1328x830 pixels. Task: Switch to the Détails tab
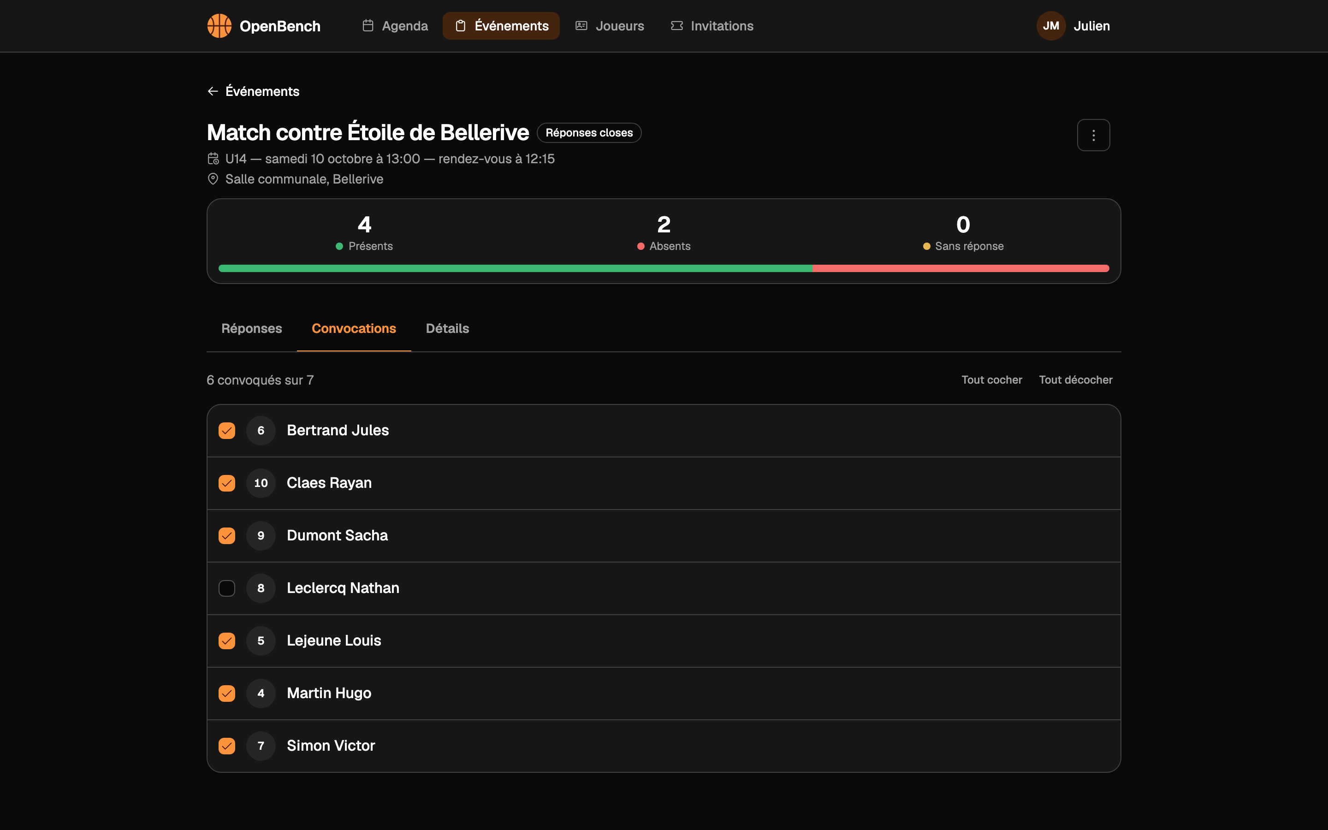(x=447, y=328)
